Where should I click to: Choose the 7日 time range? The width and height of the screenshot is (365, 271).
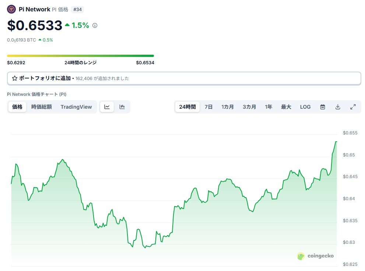tap(208, 107)
